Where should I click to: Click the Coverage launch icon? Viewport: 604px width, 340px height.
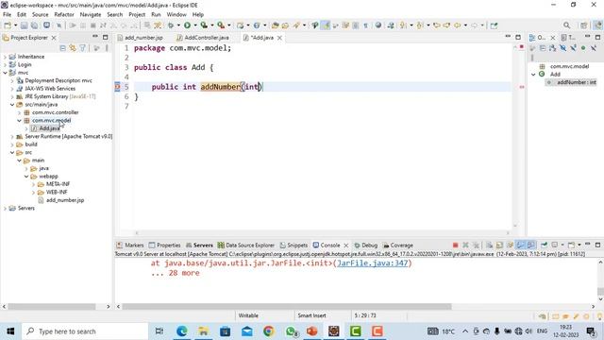point(204,25)
